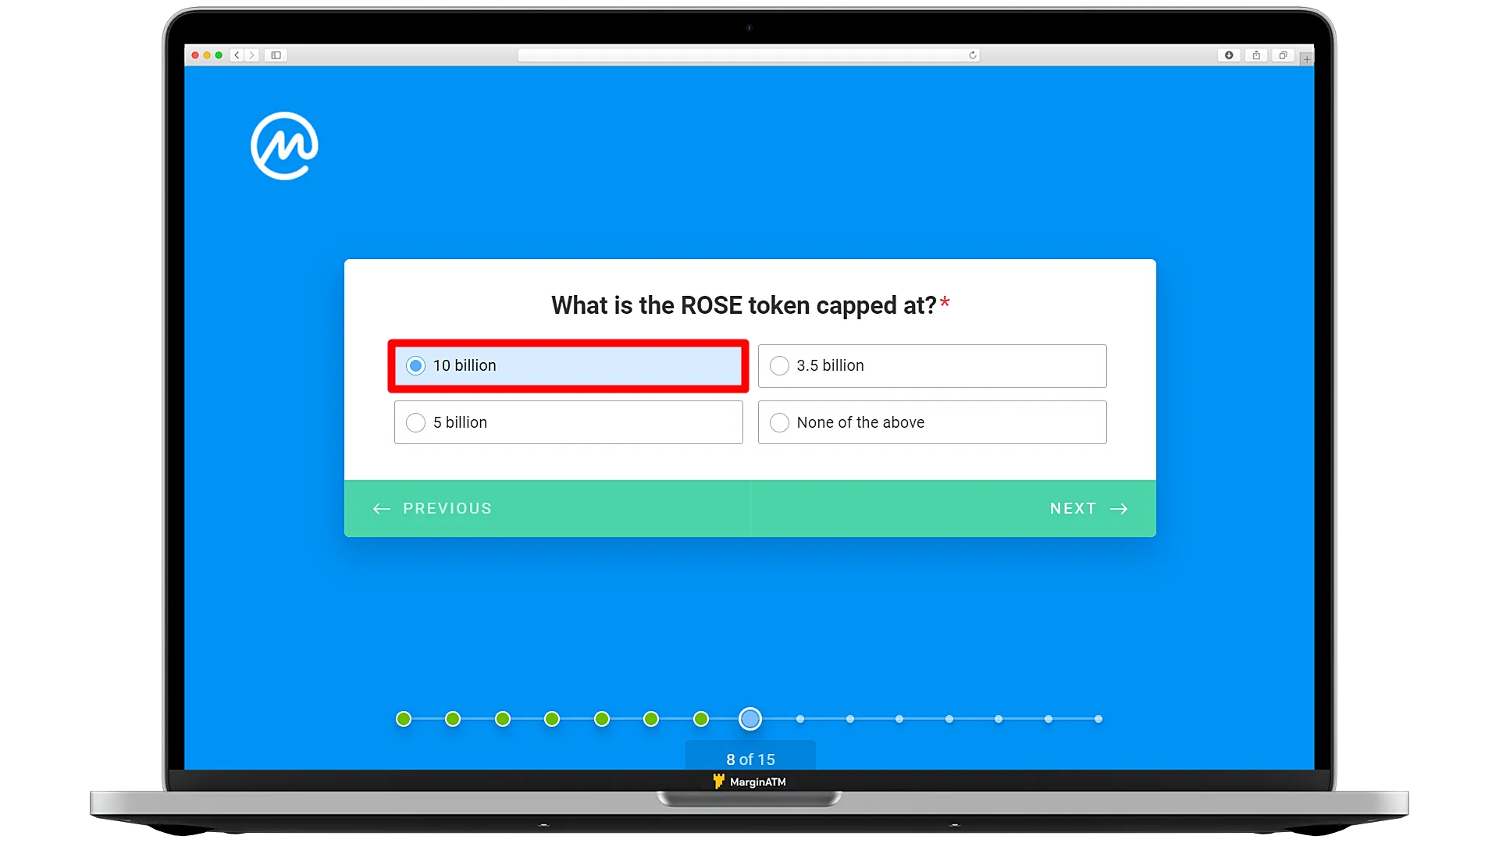Click the last progress indicator dot
The image size is (1499, 843).
pos(1098,718)
